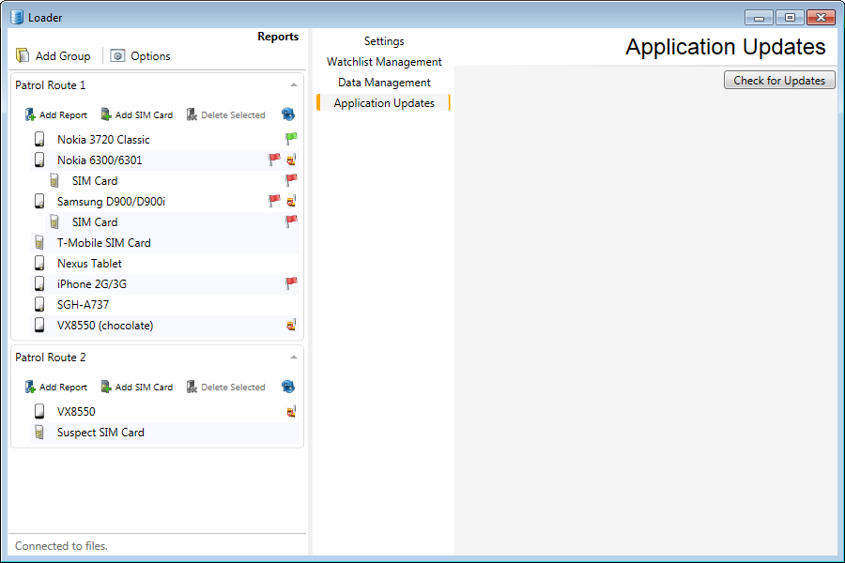Minimize the Loader window
The image size is (845, 563).
(759, 18)
